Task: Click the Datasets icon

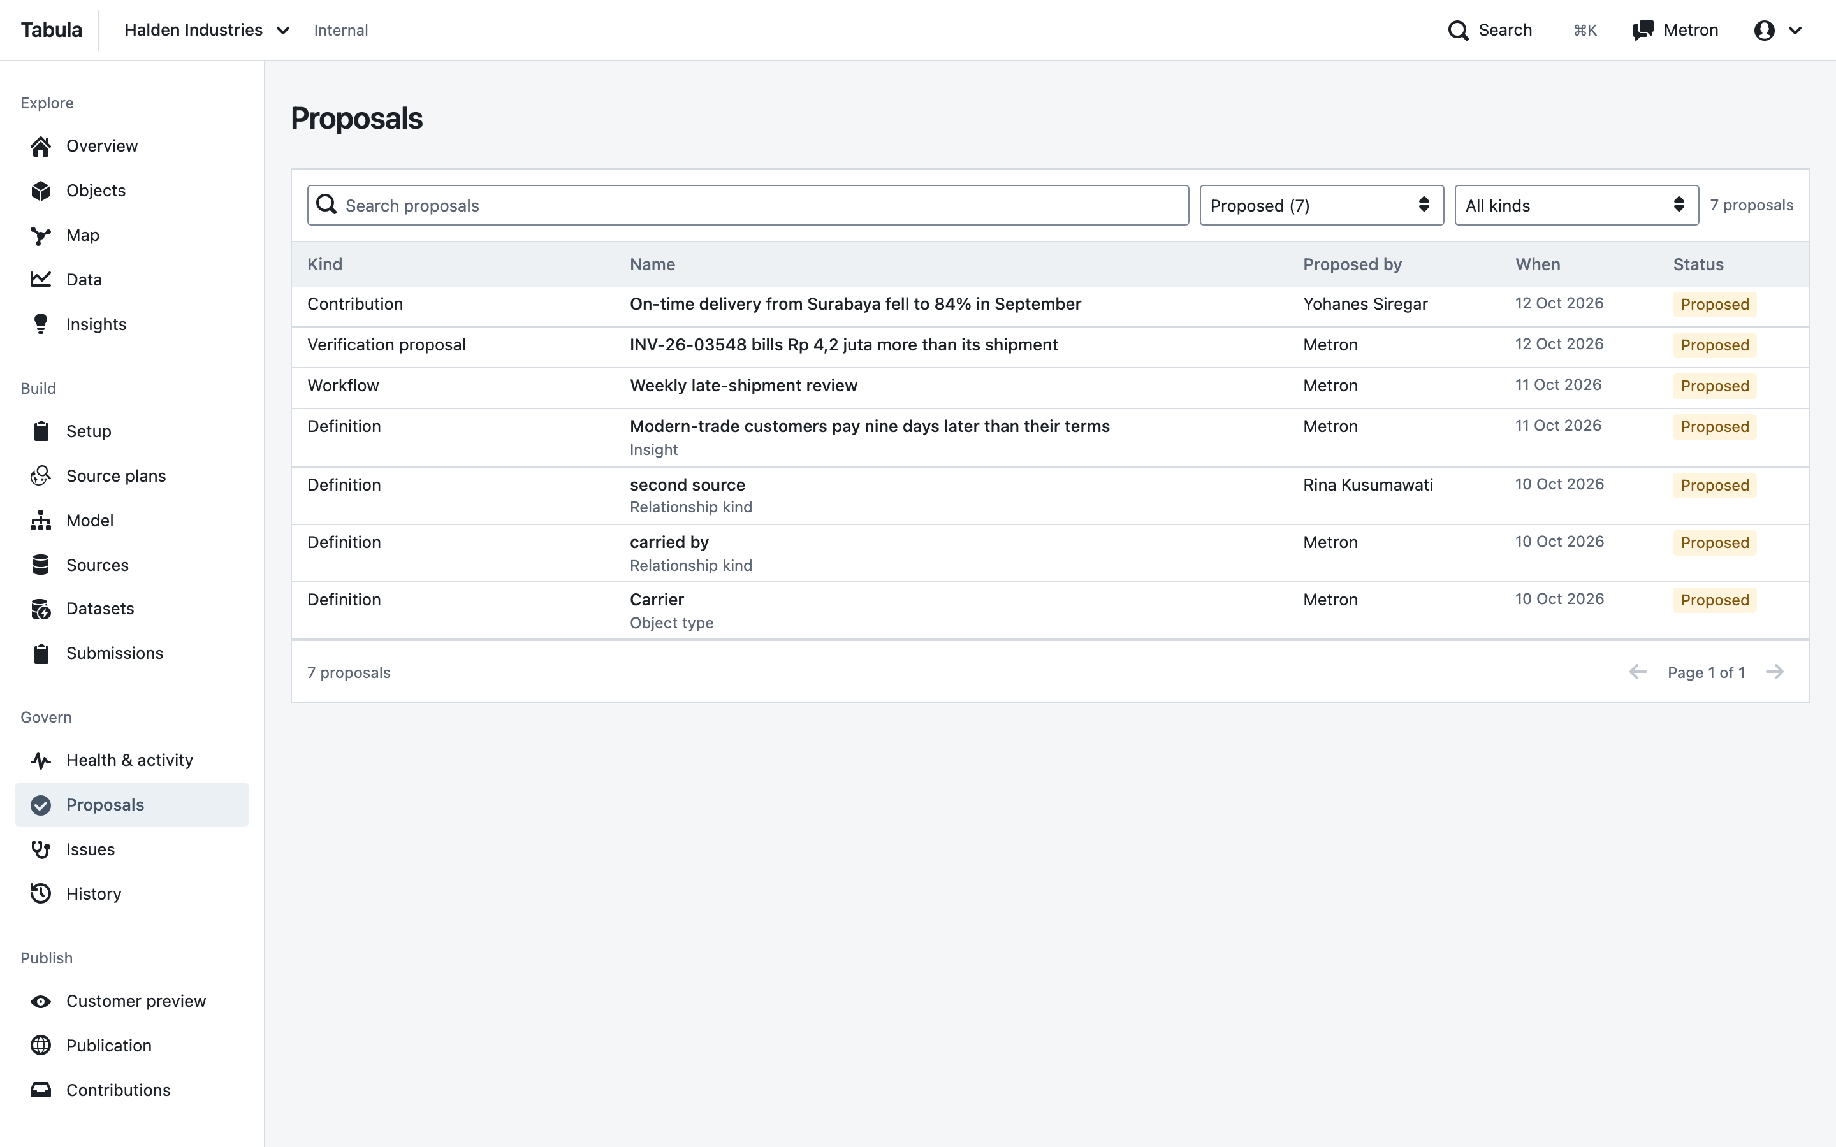Action: pyautogui.click(x=41, y=609)
